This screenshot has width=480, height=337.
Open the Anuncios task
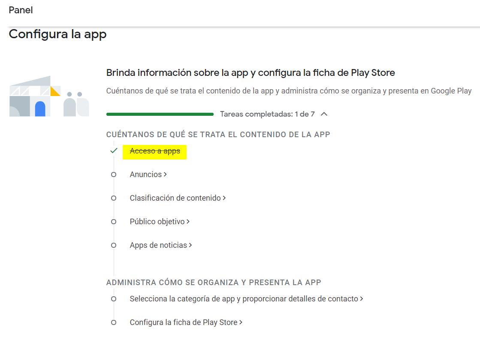[148, 175]
